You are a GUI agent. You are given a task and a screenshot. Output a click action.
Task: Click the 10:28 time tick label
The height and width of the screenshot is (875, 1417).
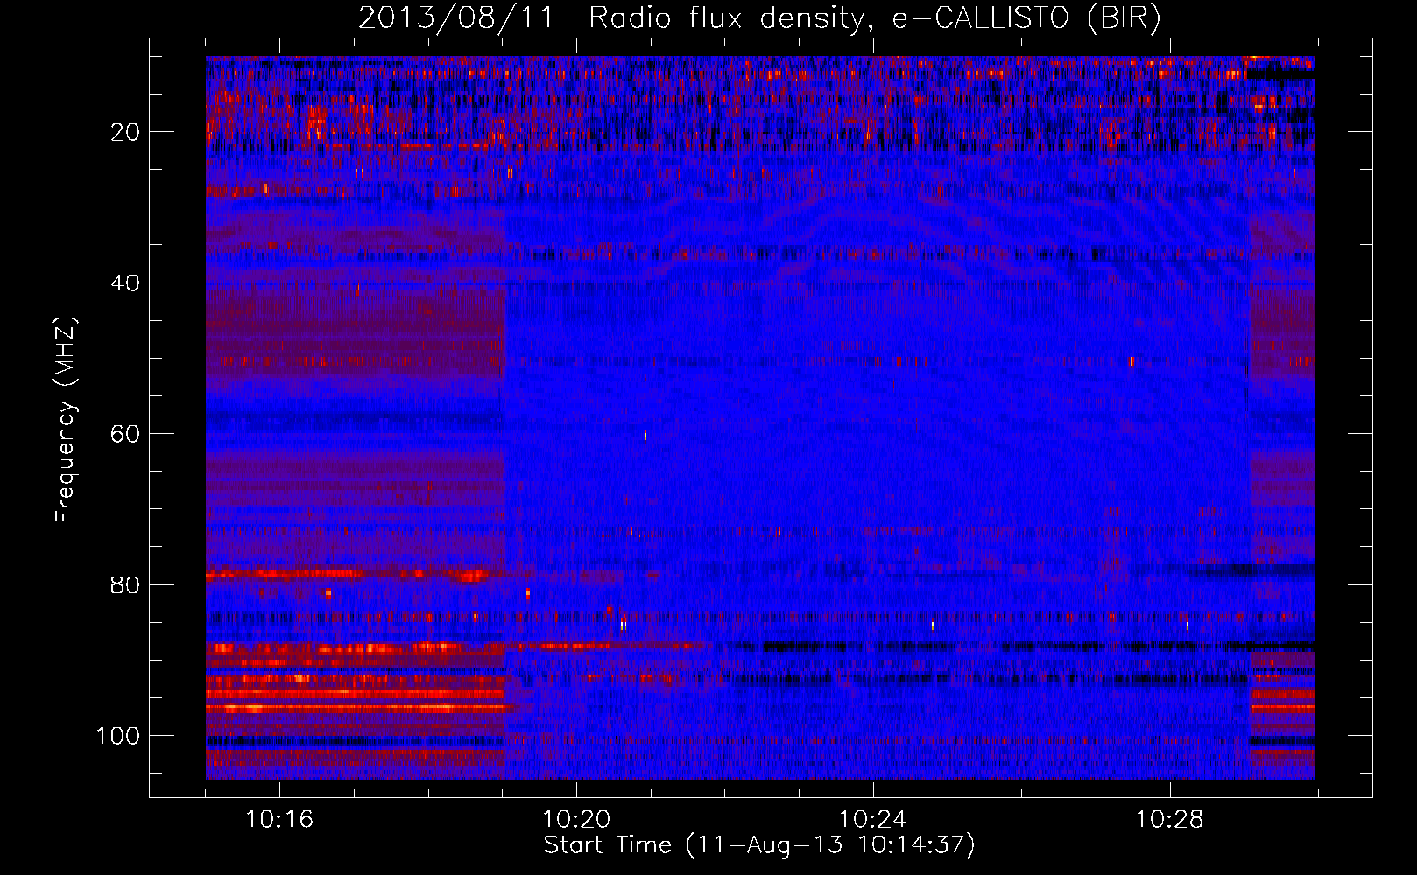tap(1170, 820)
